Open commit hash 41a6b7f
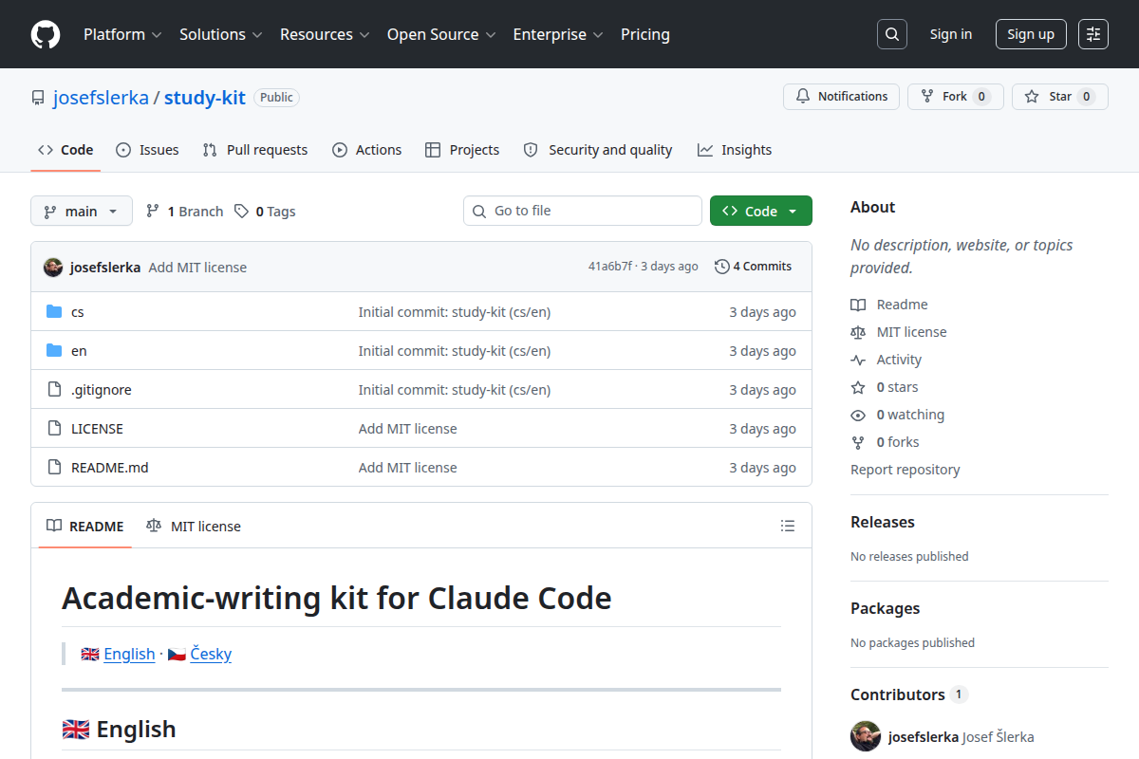 [x=610, y=267]
